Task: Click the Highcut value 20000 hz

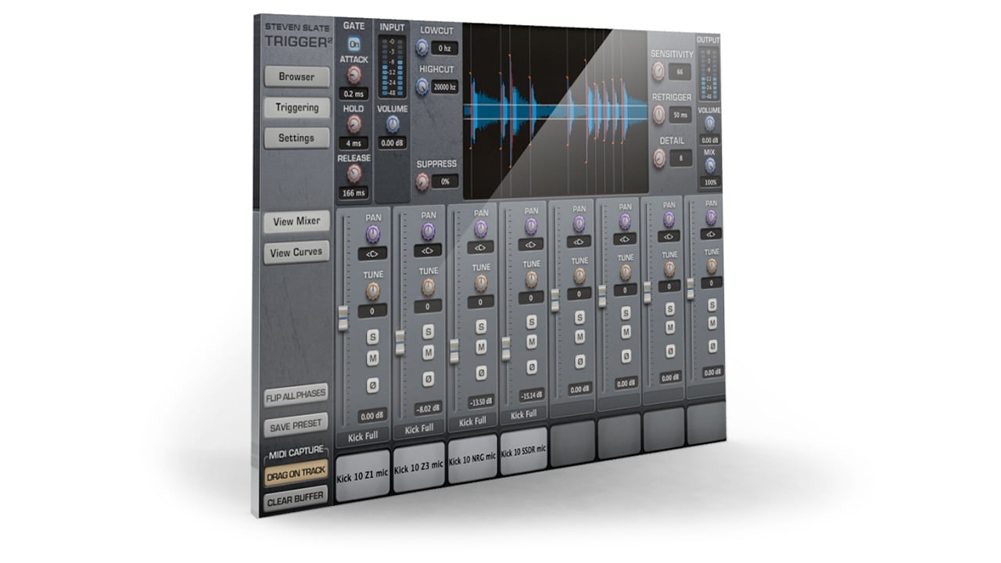Action: click(444, 88)
